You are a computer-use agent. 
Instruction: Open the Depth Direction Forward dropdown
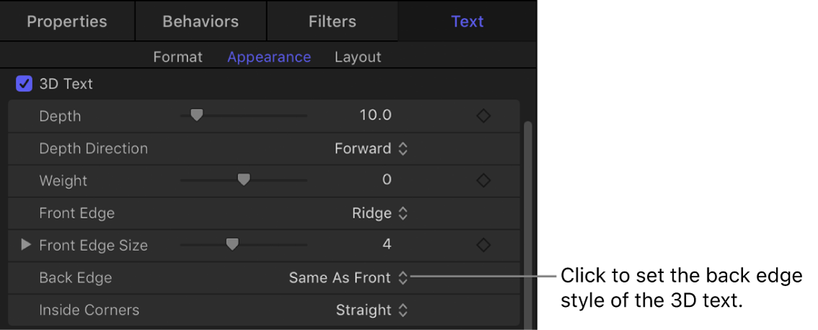click(371, 148)
